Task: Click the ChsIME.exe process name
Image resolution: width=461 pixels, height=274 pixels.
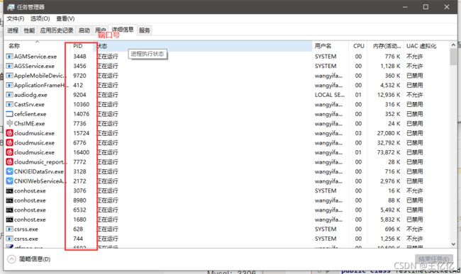Action: (29, 123)
